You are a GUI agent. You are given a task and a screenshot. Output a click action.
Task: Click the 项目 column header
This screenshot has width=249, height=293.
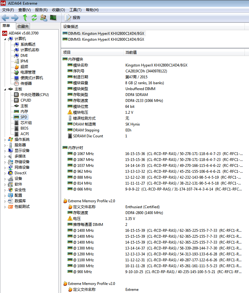92,53
